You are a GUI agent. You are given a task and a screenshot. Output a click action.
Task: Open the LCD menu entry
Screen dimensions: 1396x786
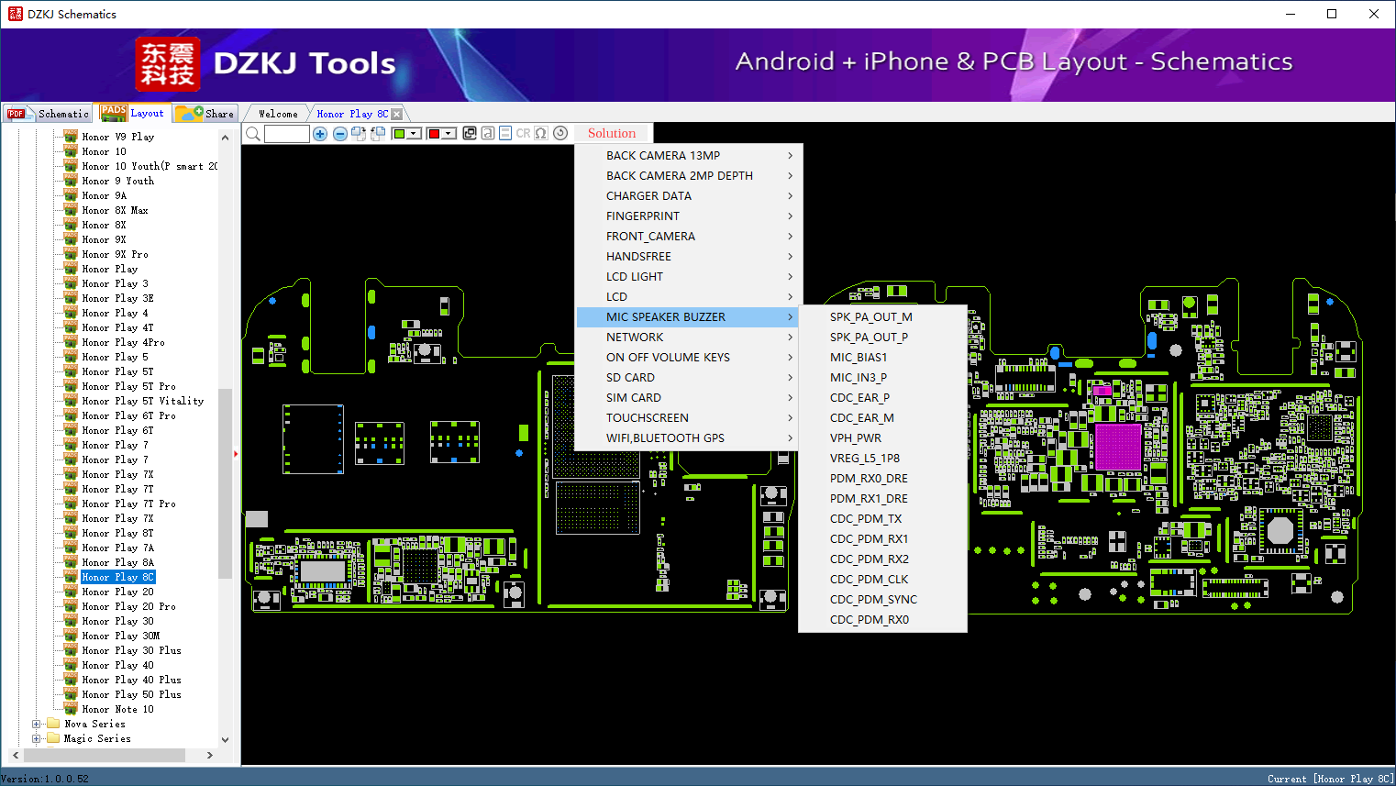click(x=688, y=296)
